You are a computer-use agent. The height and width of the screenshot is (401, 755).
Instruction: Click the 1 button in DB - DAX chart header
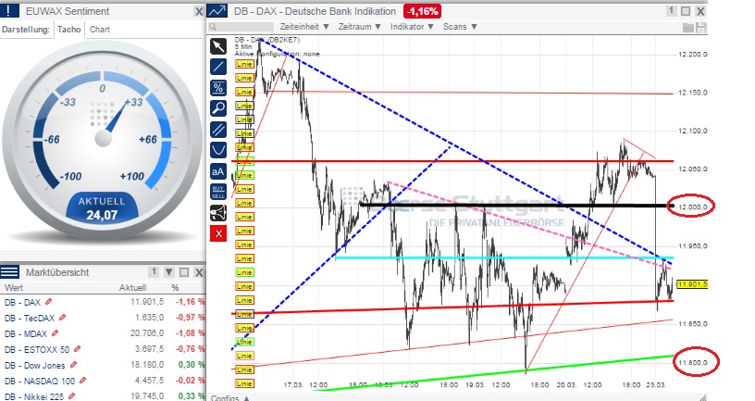[672, 10]
